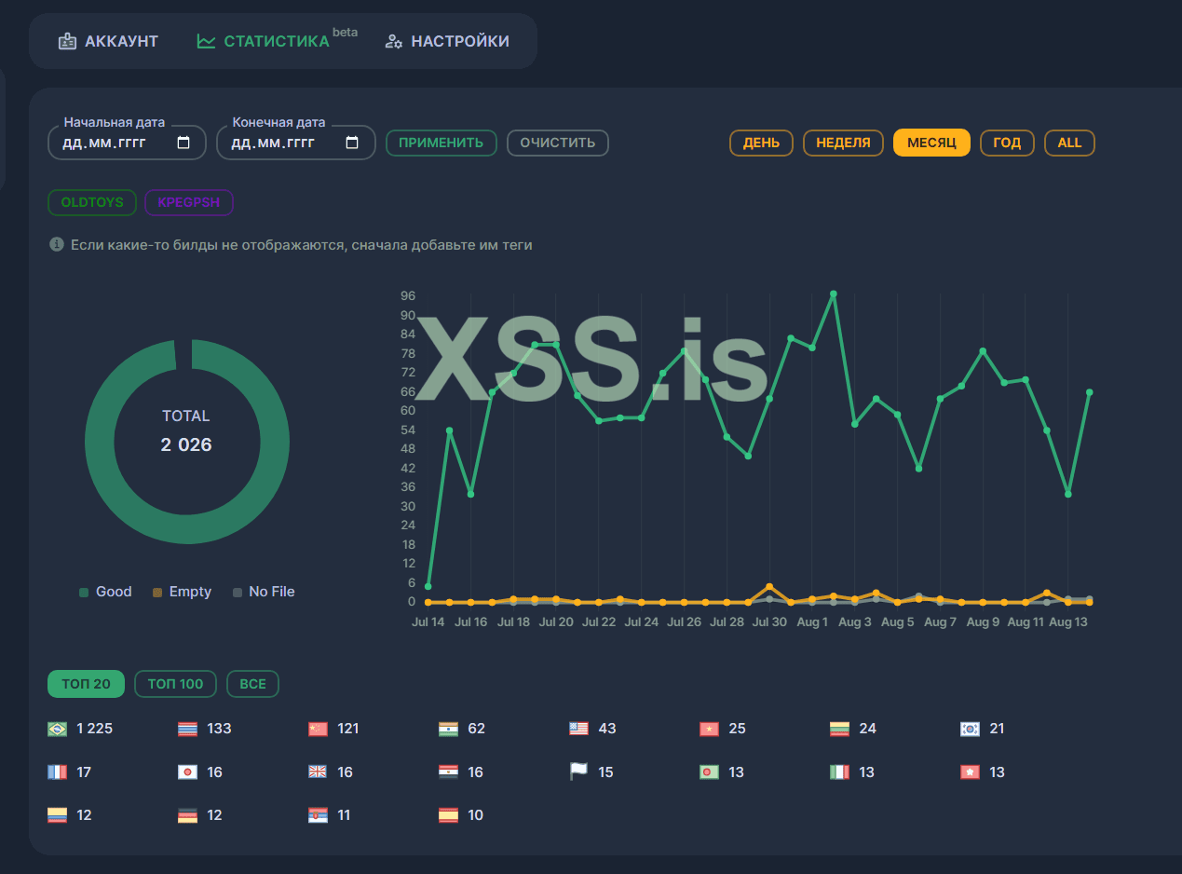This screenshot has width=1182, height=874.
Task: Select the ВСЕ filter
Action: point(252,684)
